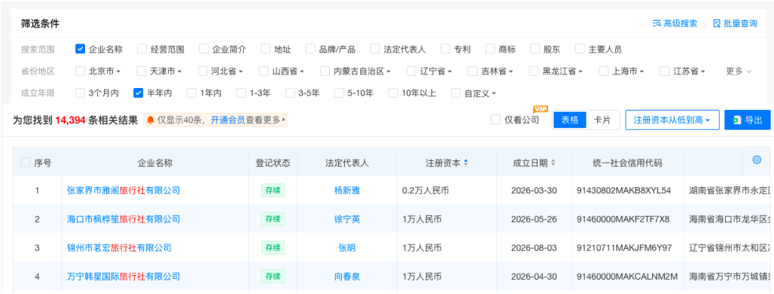Open the 自定义 custom year dropdown
Image resolution: width=774 pixels, height=294 pixels.
[480, 92]
